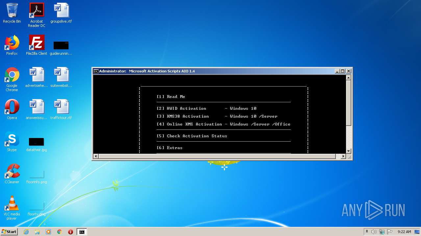Select the traffictour.rtf document

point(61,110)
